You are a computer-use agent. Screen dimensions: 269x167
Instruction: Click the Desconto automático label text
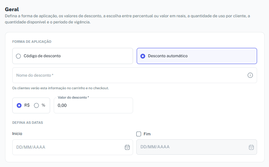pyautogui.click(x=168, y=56)
